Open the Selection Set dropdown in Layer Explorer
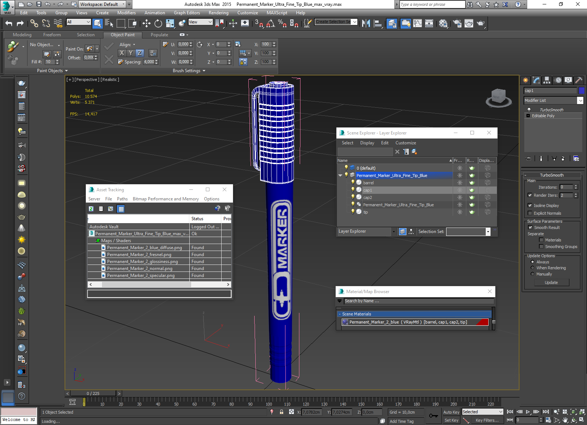 pyautogui.click(x=488, y=232)
